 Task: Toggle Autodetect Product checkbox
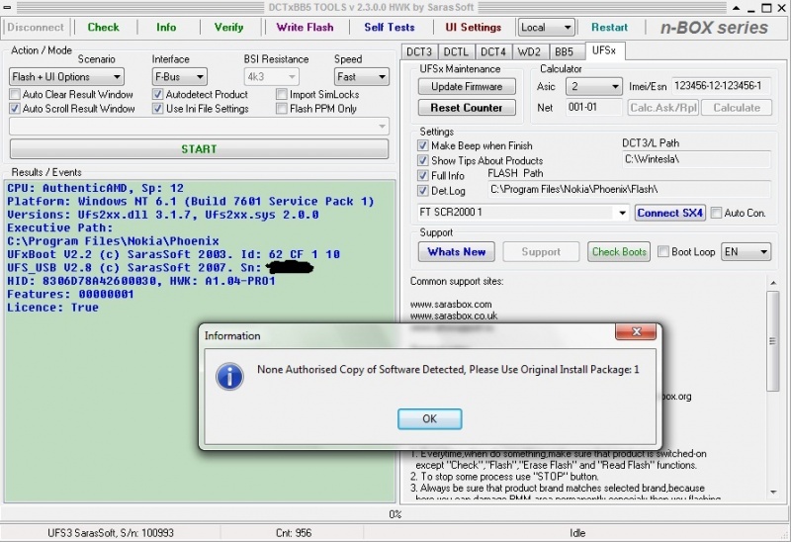158,94
